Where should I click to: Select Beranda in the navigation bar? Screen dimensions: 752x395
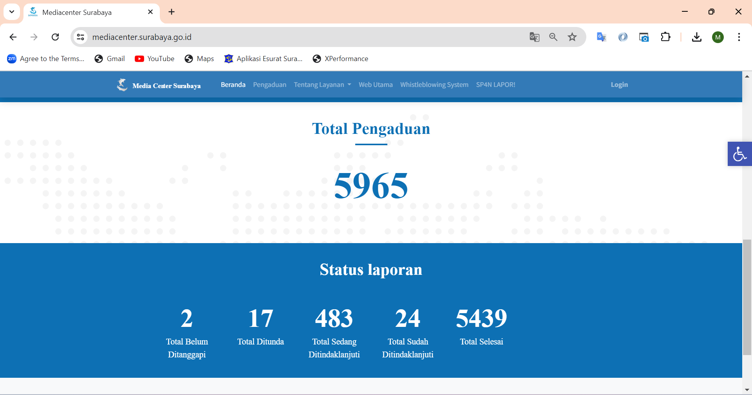click(233, 85)
